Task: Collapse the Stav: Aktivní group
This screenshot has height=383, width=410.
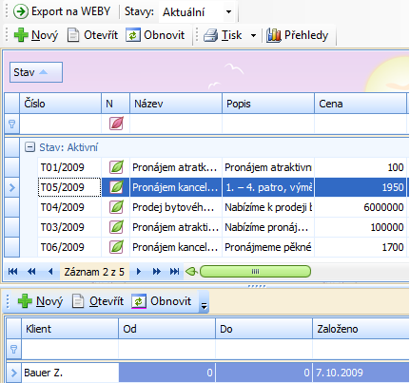Action: tap(29, 147)
